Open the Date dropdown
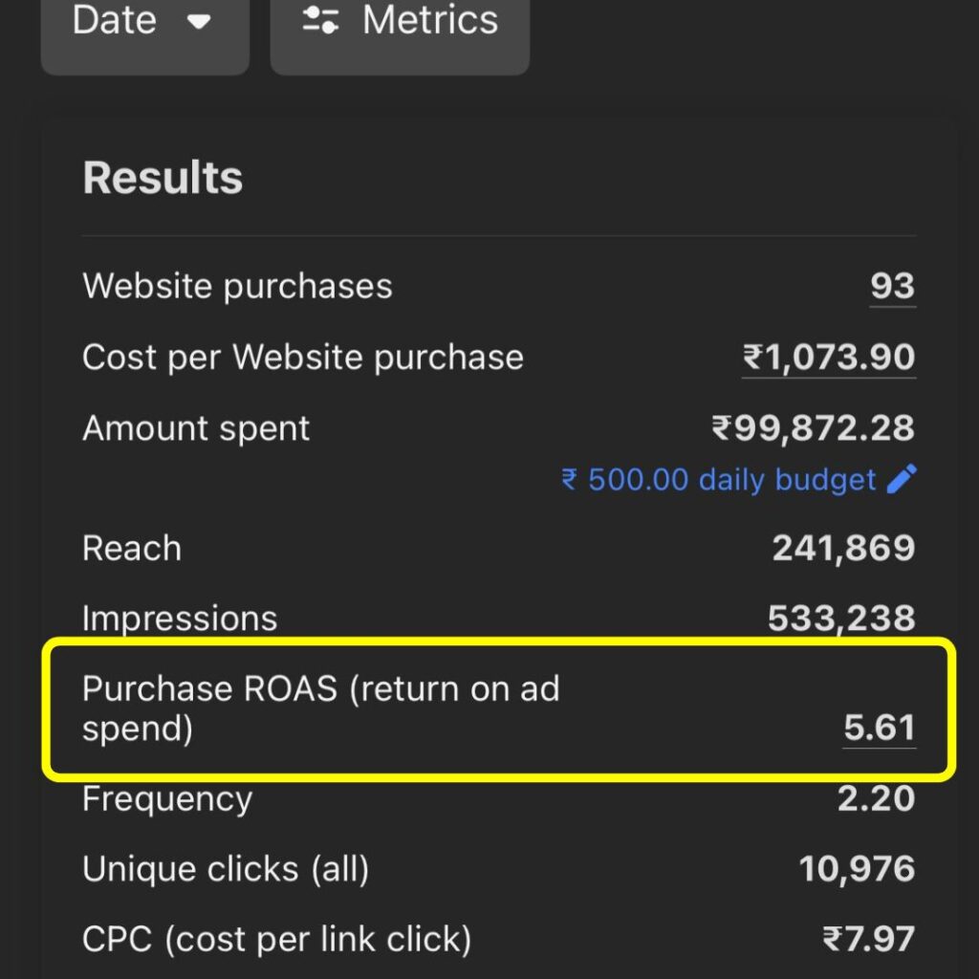Viewport: 979px width, 979px height. click(x=143, y=21)
